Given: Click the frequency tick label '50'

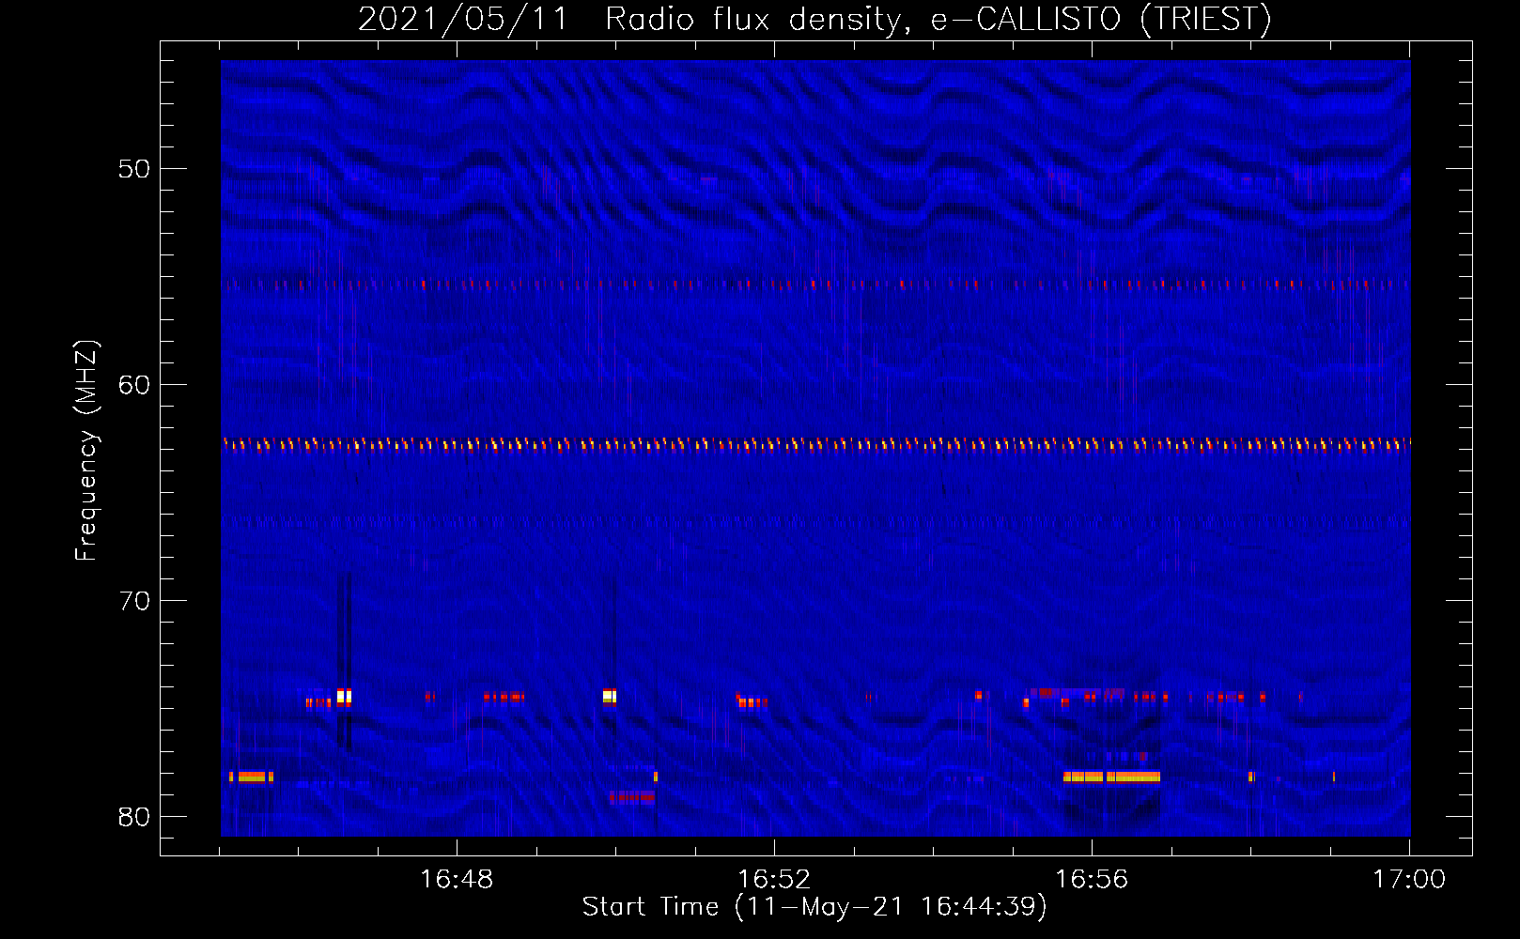Looking at the screenshot, I should point(134,169).
